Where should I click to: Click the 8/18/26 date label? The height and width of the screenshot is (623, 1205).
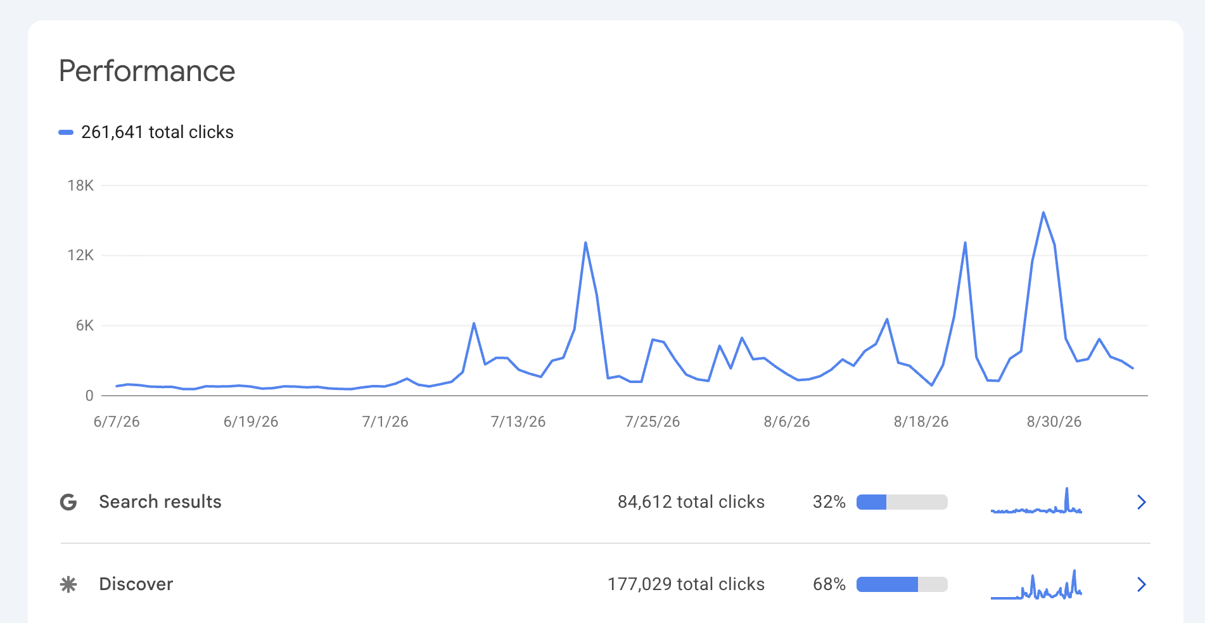[921, 422]
